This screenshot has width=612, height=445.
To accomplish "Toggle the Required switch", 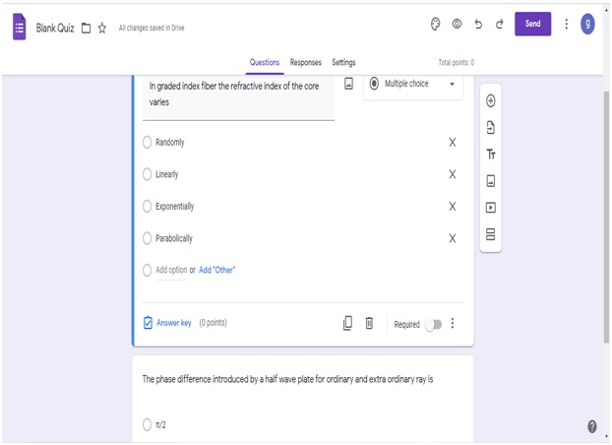I will point(433,324).
